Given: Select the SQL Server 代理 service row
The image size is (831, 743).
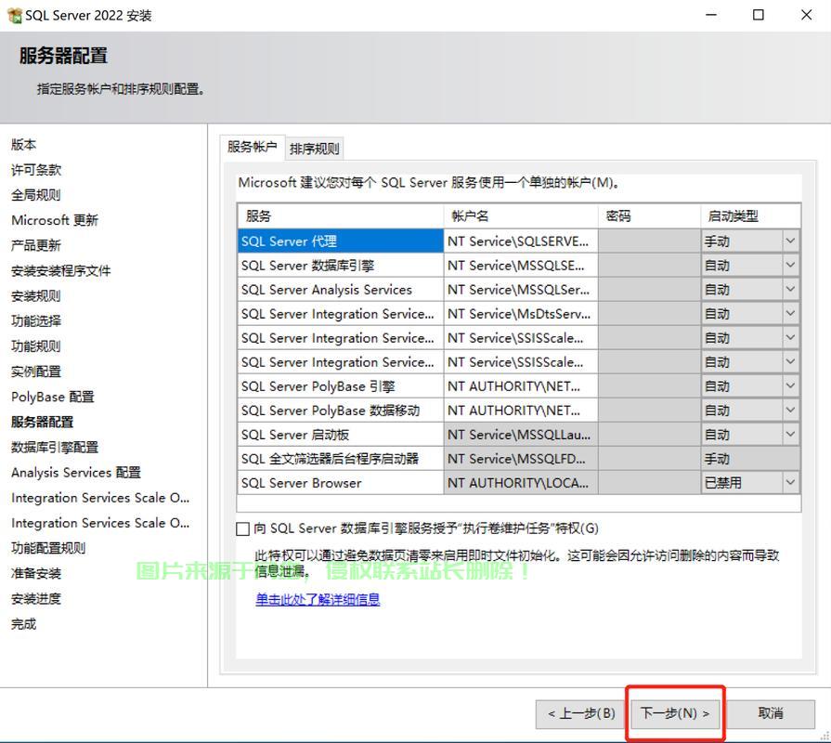Looking at the screenshot, I should point(340,241).
